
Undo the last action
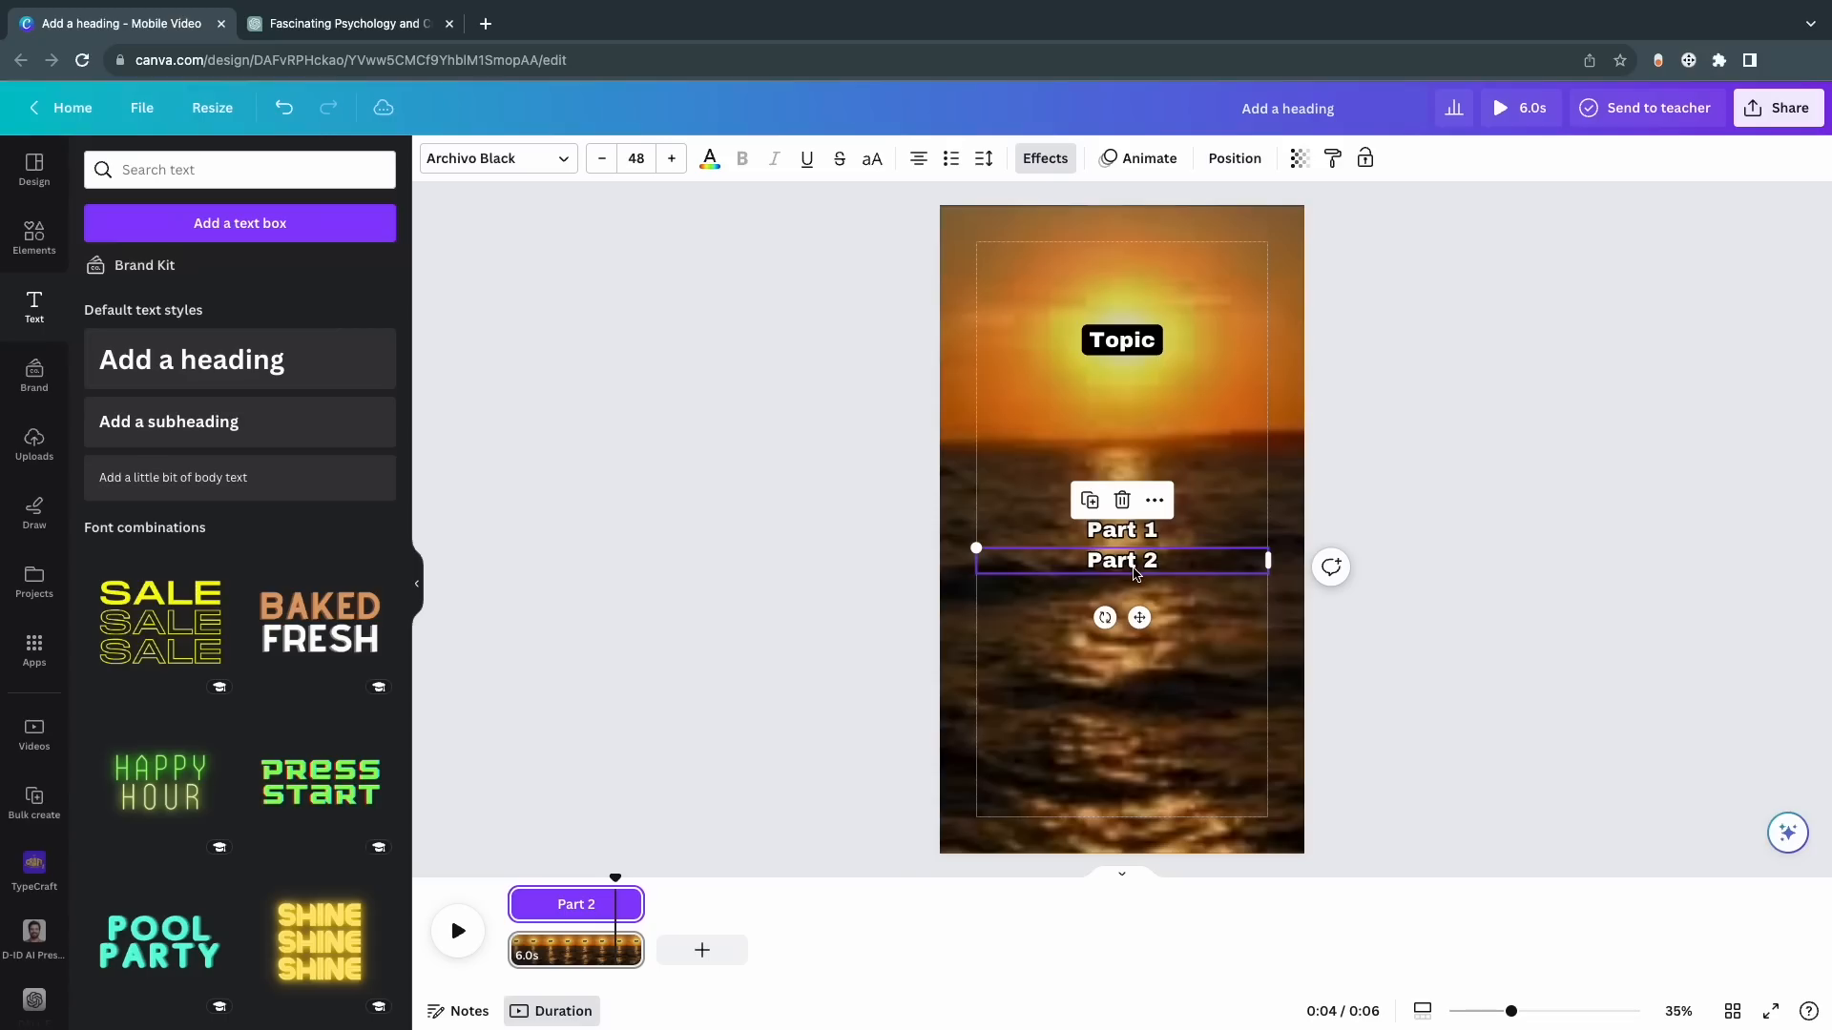pyautogui.click(x=283, y=108)
